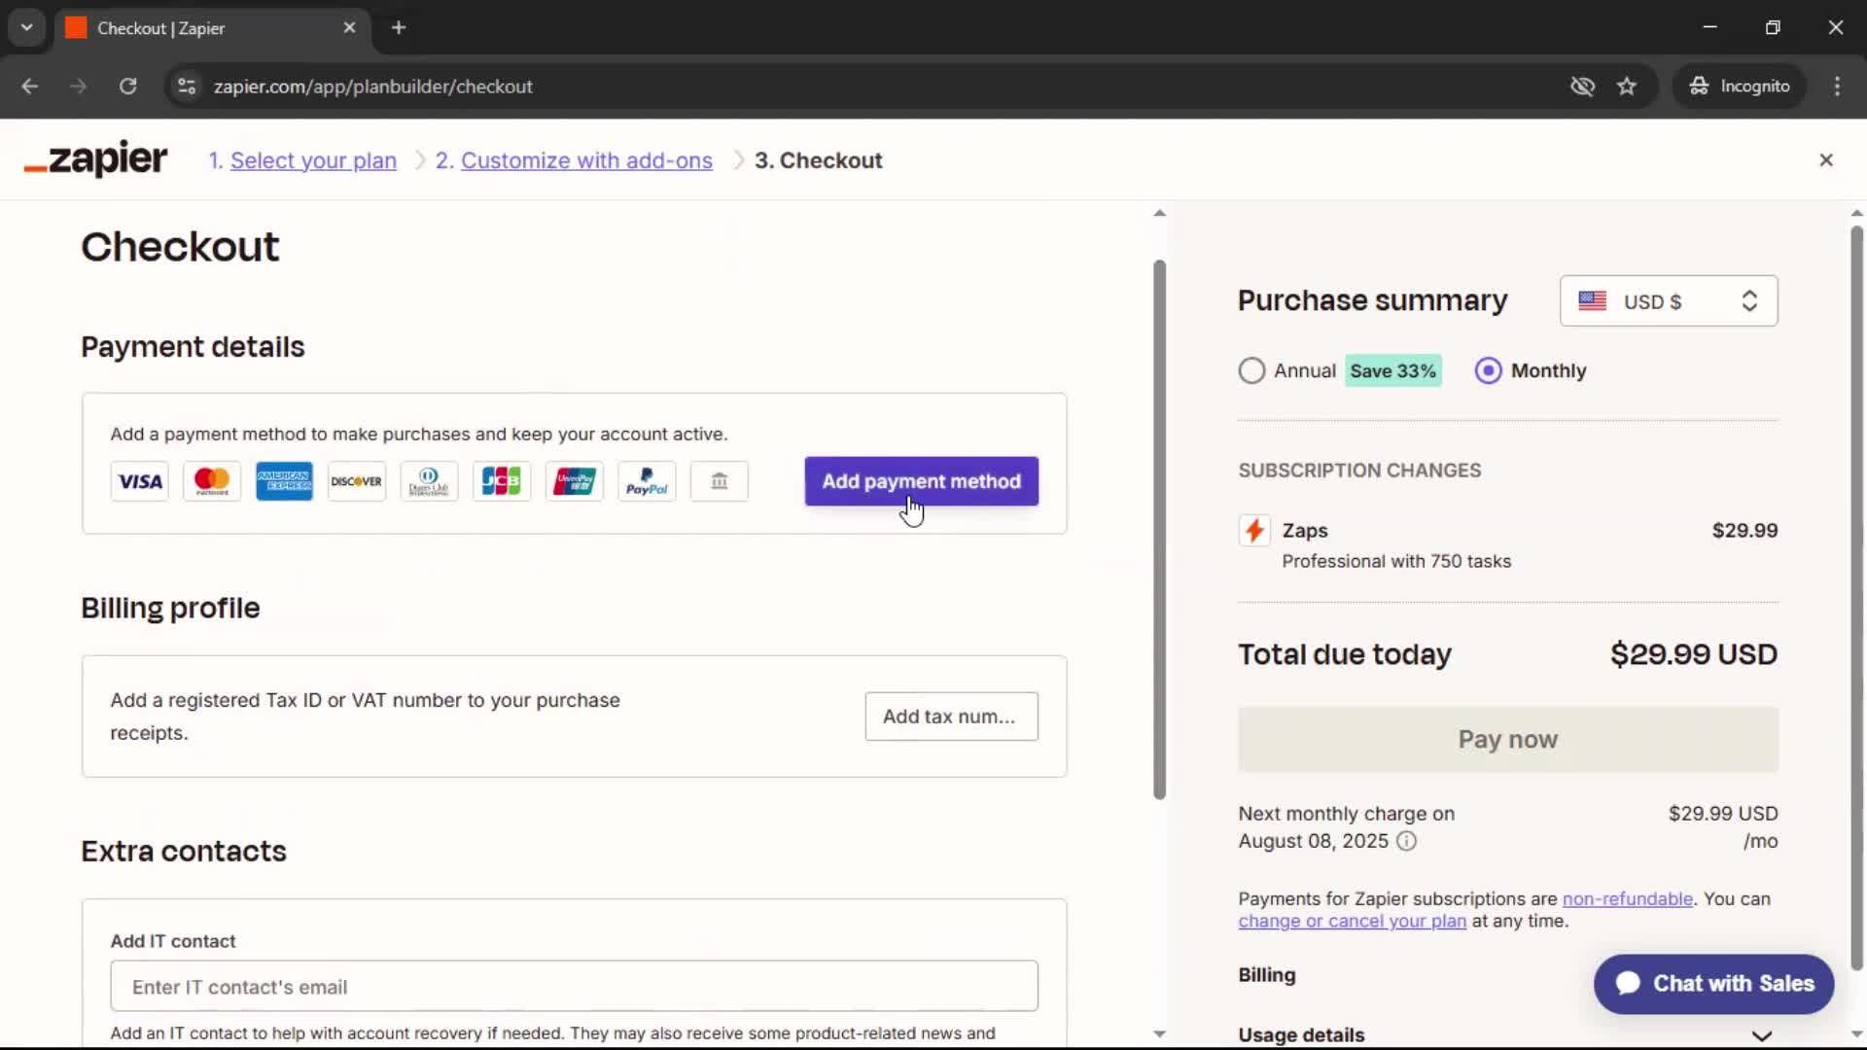The height and width of the screenshot is (1050, 1867).
Task: Click the Add tax number button
Action: 951,717
